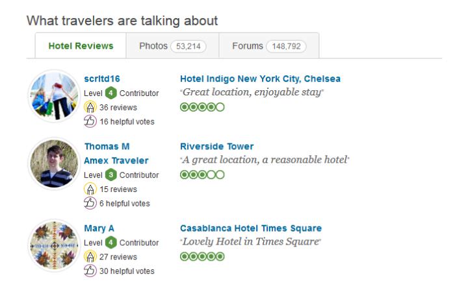Open the Forums tab
The width and height of the screenshot is (455, 290).
click(264, 45)
